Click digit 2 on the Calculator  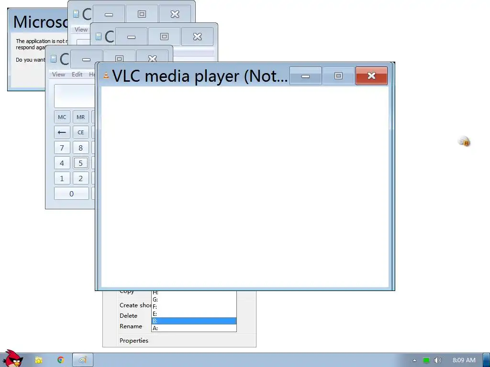pyautogui.click(x=80, y=178)
